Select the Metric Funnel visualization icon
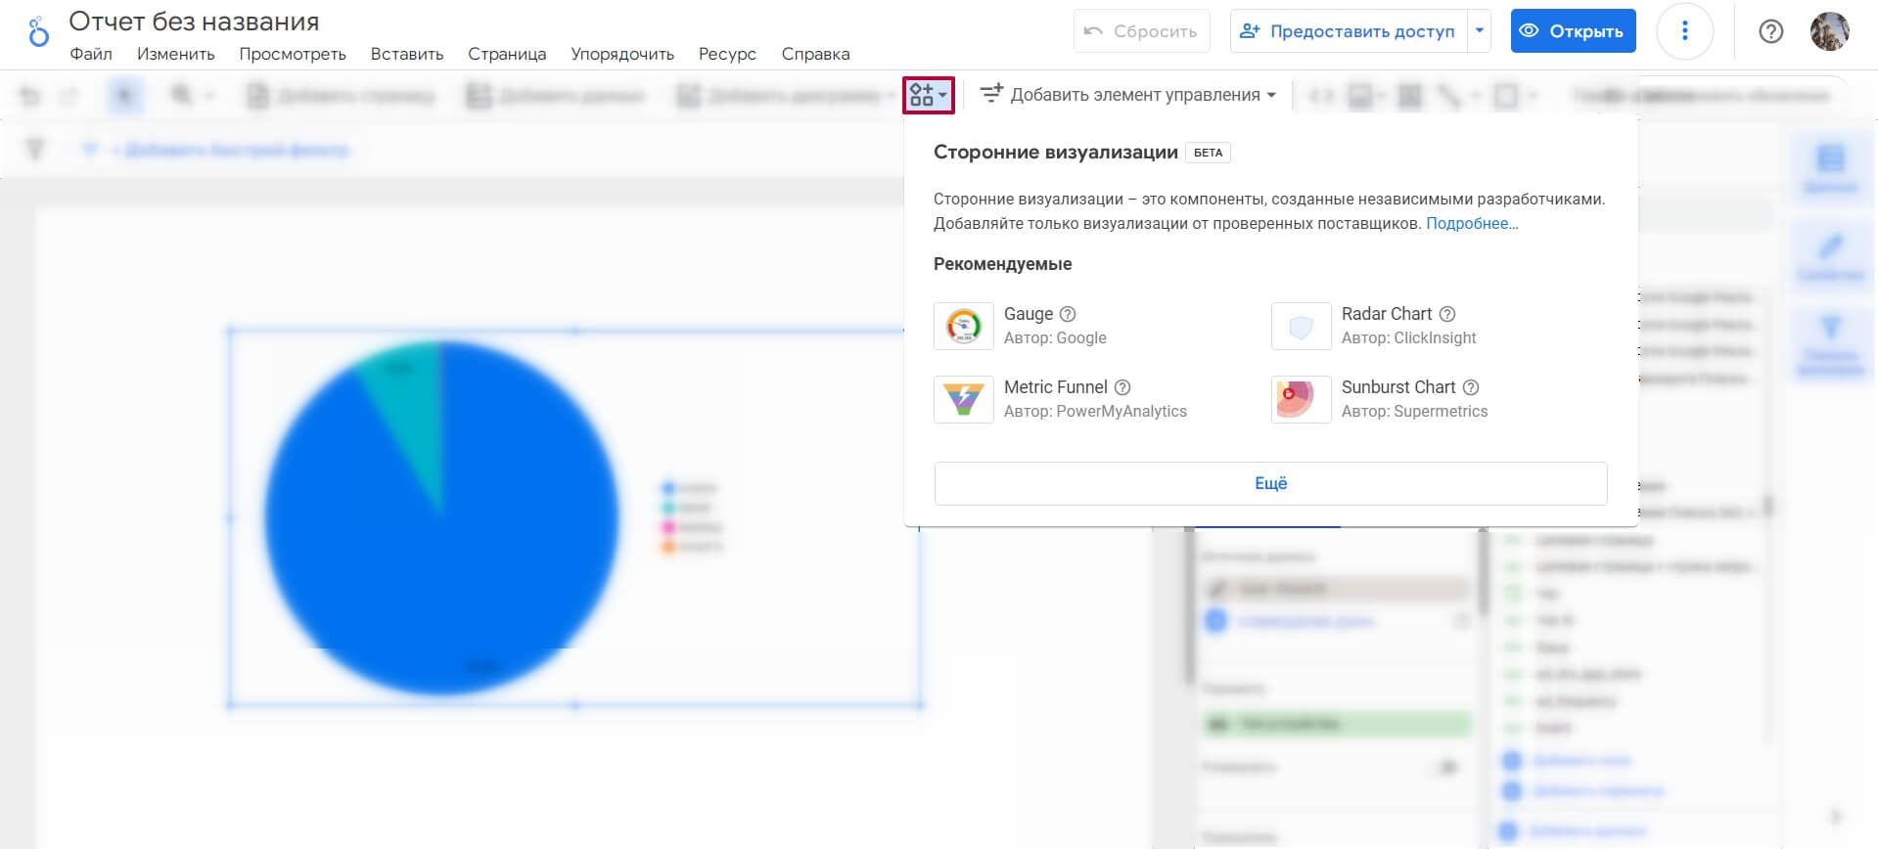Image resolution: width=1878 pixels, height=849 pixels. click(964, 399)
